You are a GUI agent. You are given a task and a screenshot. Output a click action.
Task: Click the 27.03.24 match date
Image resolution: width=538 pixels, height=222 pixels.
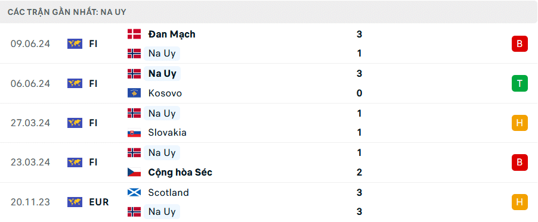[x=30, y=123]
